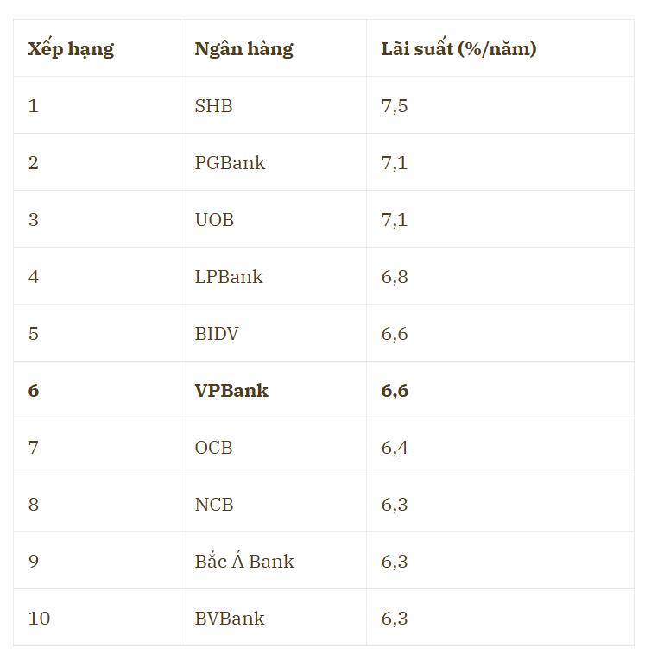Click the 6,8 interest rate value
The height and width of the screenshot is (654, 651).
tap(395, 277)
